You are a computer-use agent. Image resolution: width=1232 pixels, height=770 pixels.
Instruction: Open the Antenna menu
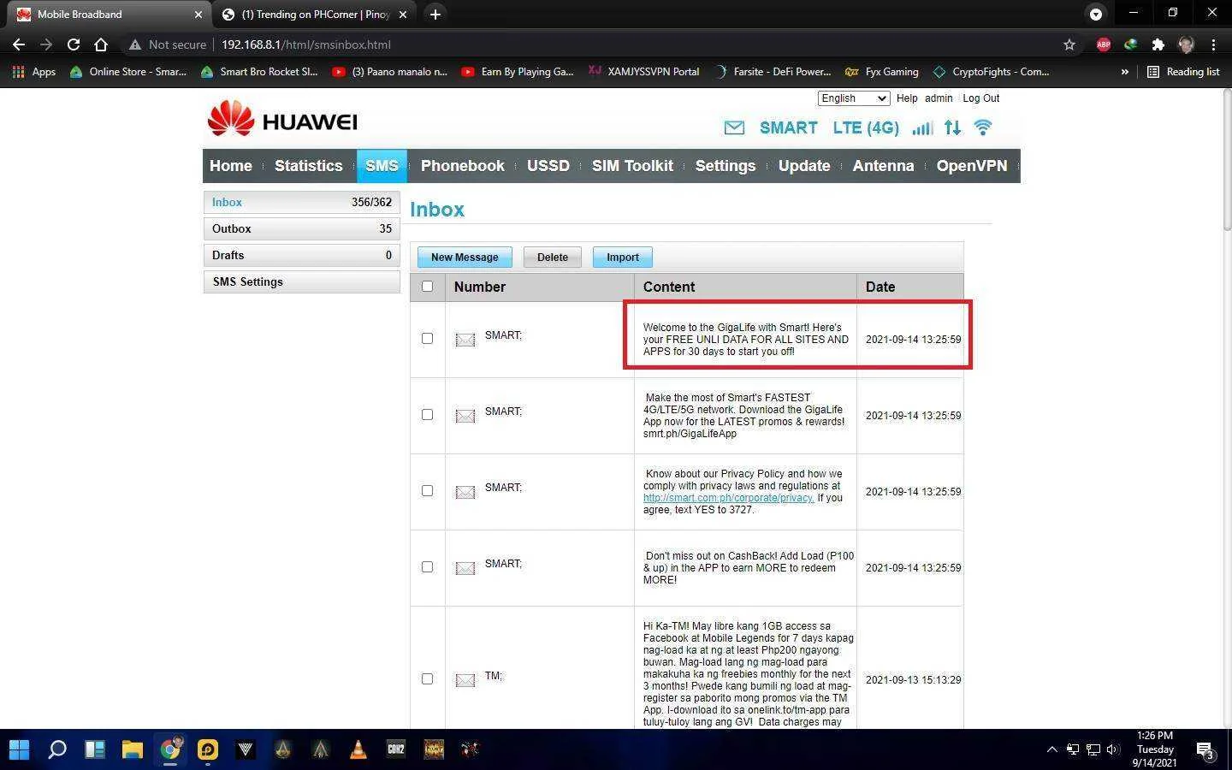coord(883,166)
